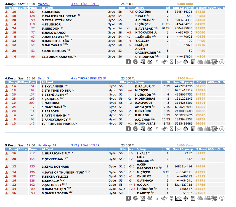Click the calculator icon under race 3

(193, 62)
